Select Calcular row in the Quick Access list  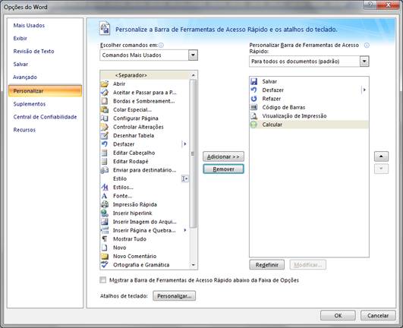tap(309, 125)
